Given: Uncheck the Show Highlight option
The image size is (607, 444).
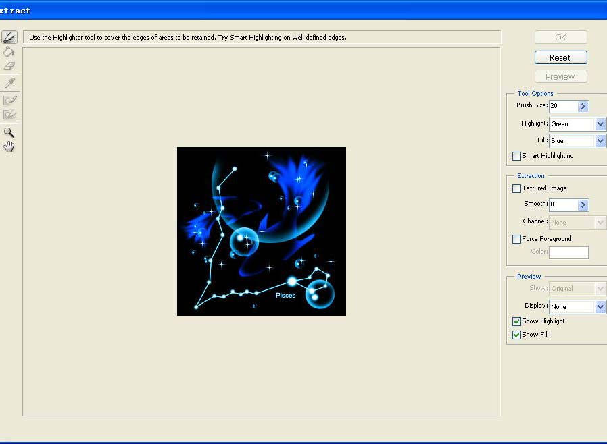Looking at the screenshot, I should coord(517,321).
